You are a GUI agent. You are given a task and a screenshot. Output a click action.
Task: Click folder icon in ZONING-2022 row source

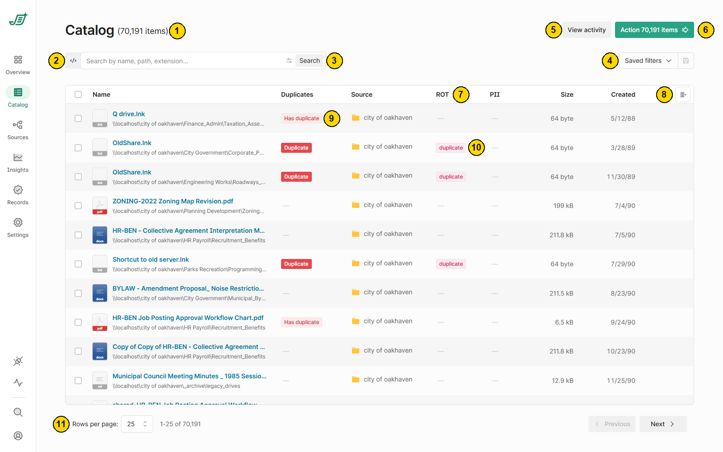(356, 205)
